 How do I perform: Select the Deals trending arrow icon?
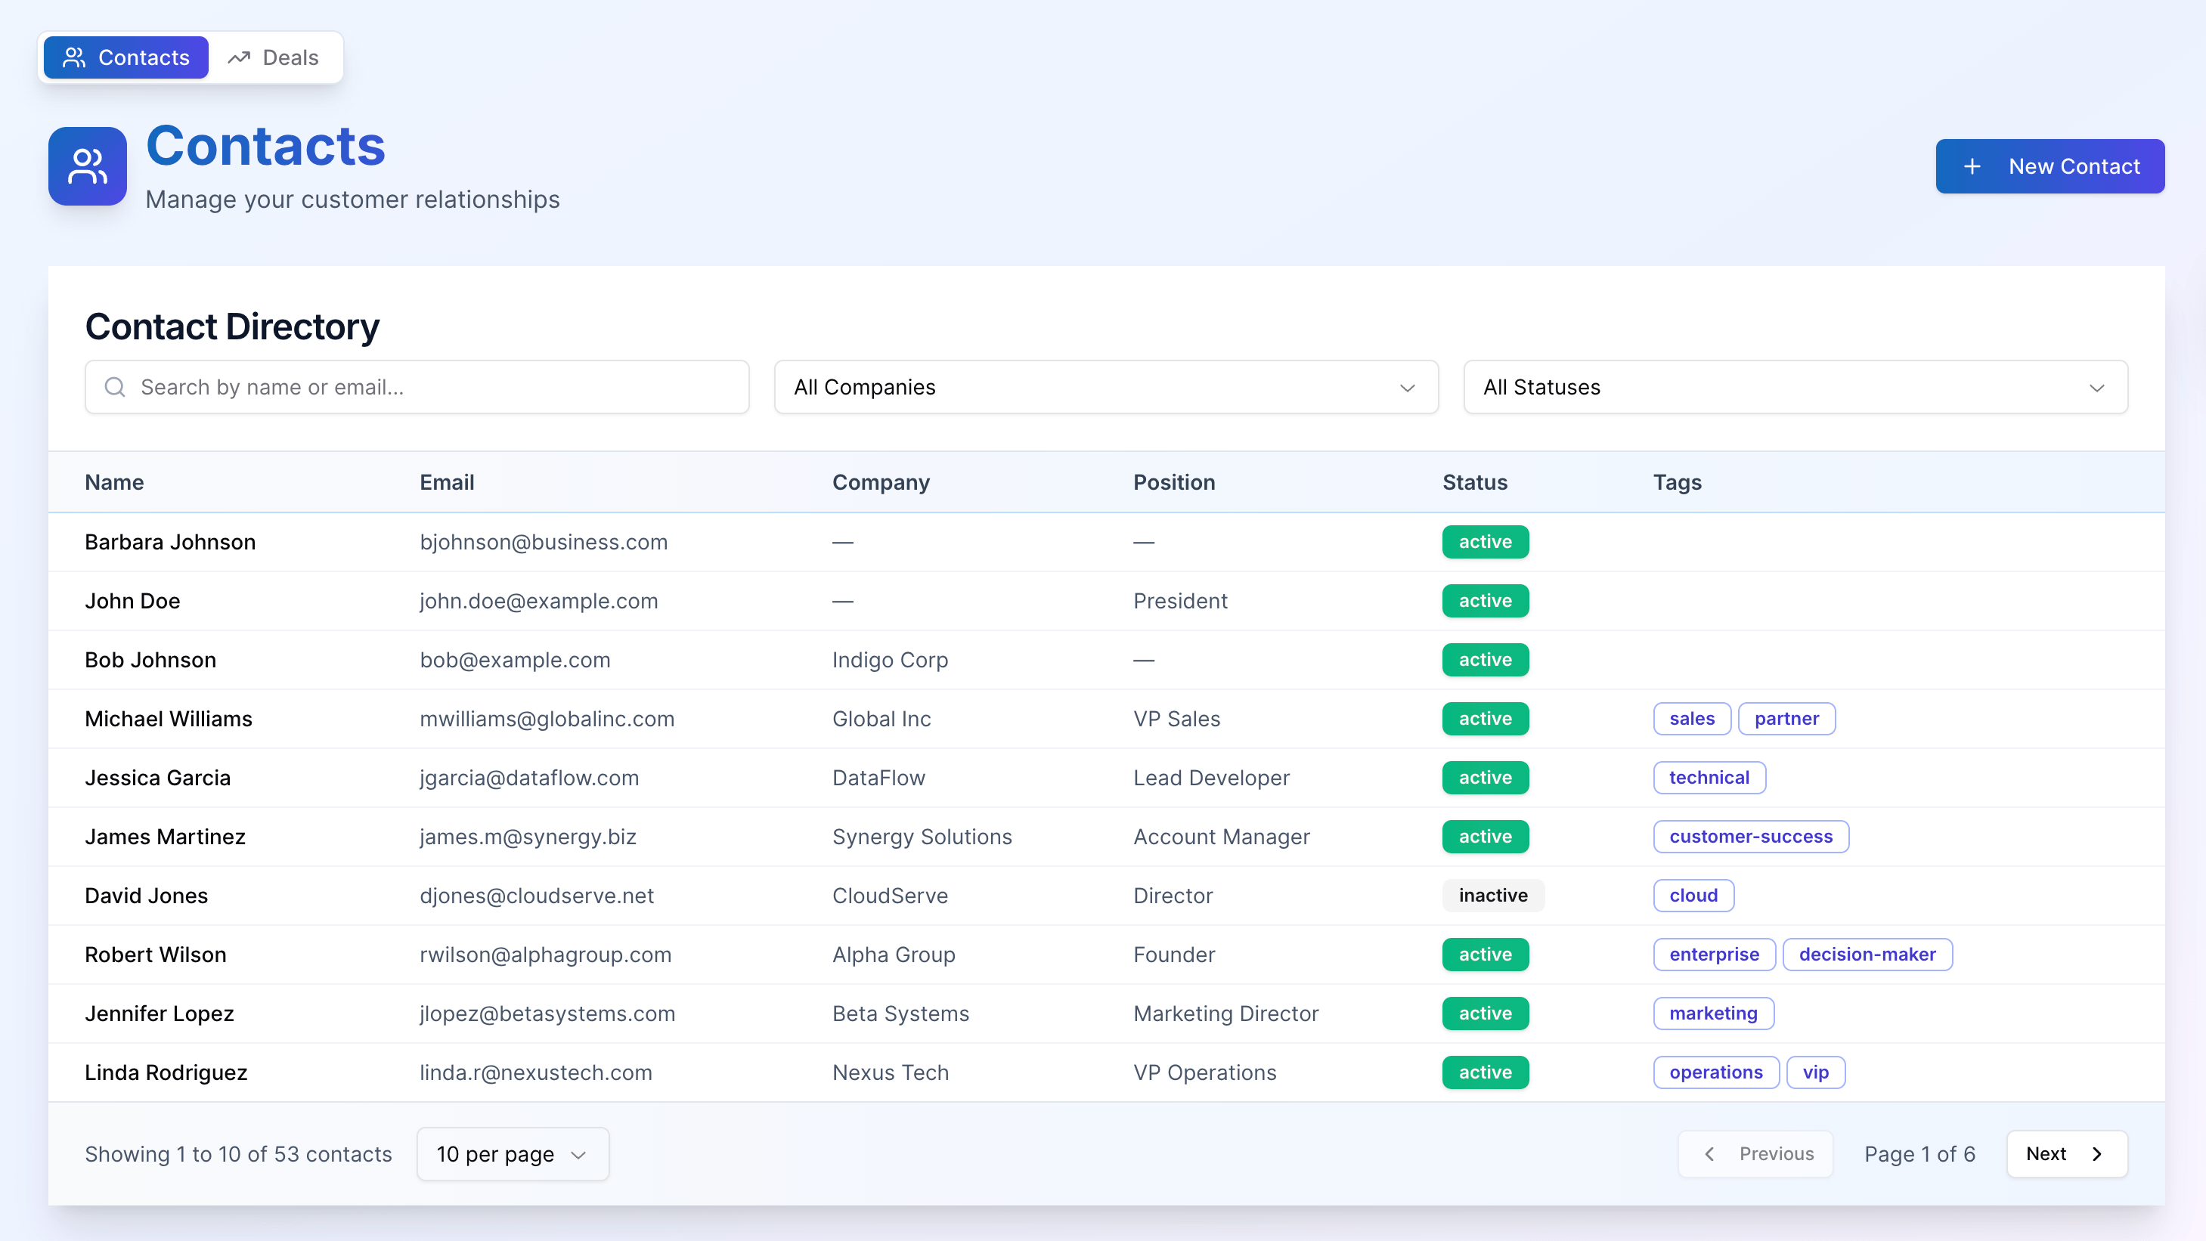pos(238,57)
